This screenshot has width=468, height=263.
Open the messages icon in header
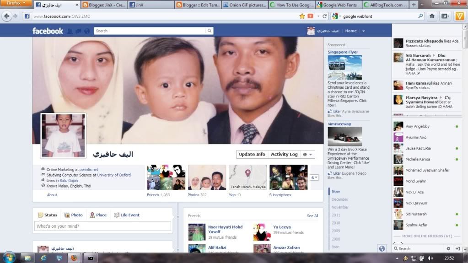click(x=78, y=31)
